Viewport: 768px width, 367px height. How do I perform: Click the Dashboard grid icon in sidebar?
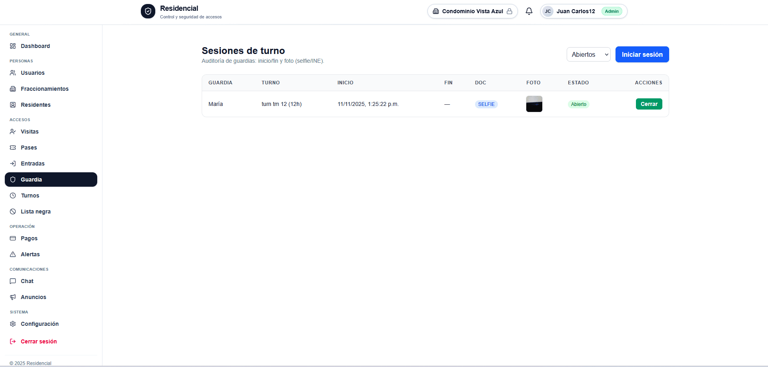(x=13, y=46)
